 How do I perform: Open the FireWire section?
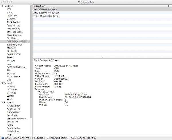11,38
